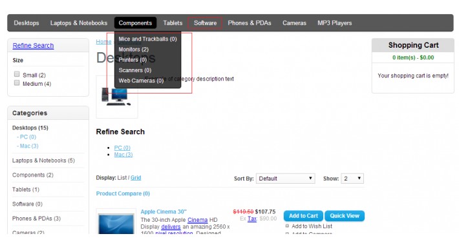459x245 pixels.
Task: Go to Home breadcrumb link
Action: pos(103,42)
